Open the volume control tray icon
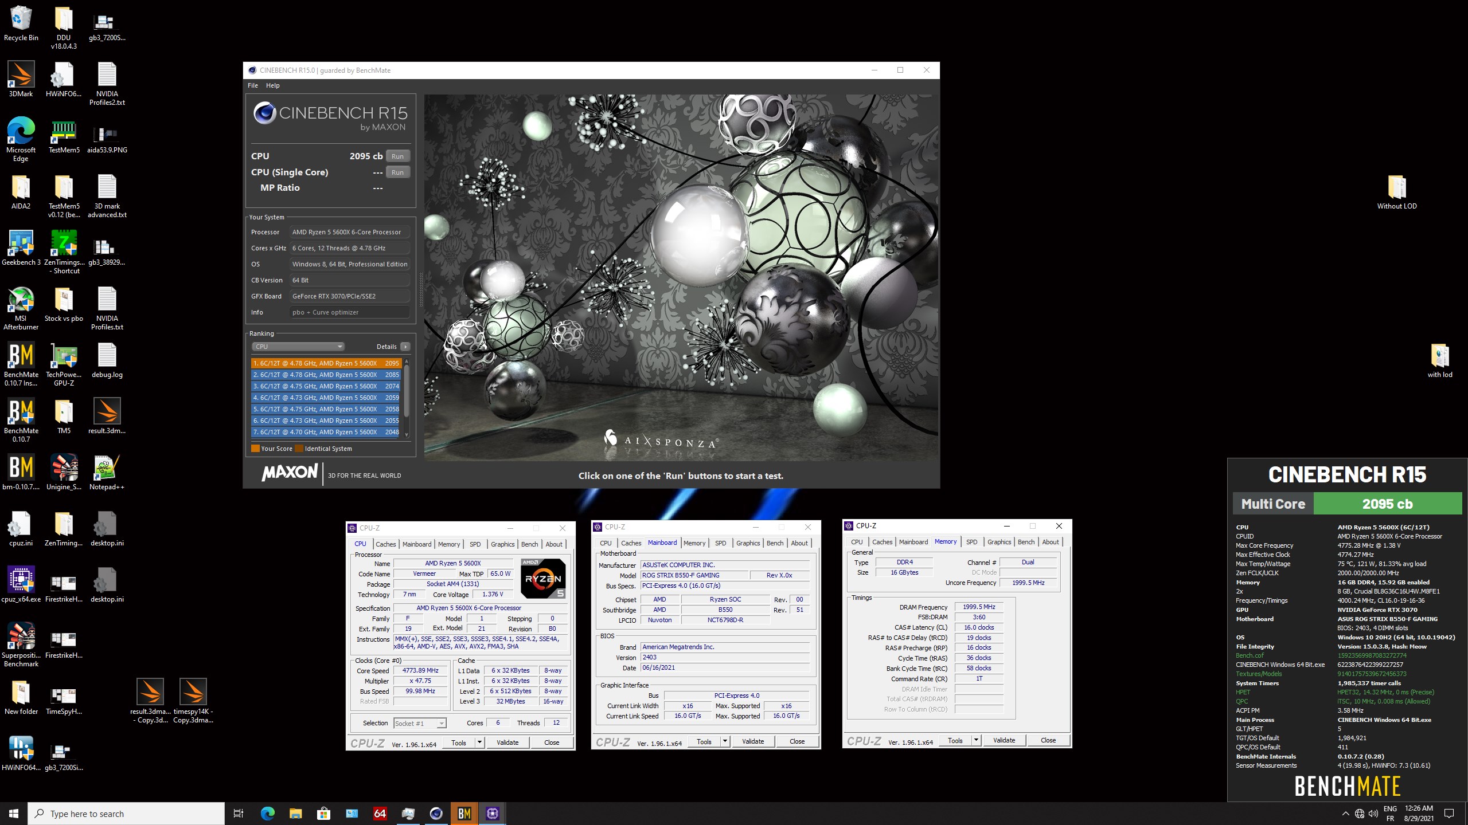Screen dimensions: 1468x825 1373,814
